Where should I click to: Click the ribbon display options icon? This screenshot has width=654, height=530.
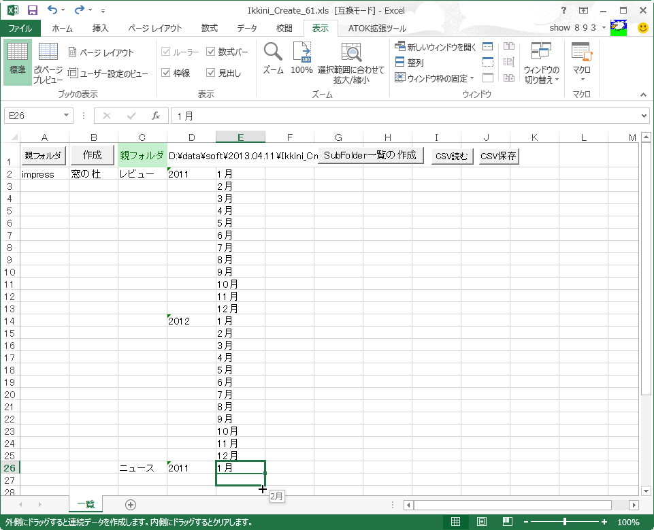(583, 10)
